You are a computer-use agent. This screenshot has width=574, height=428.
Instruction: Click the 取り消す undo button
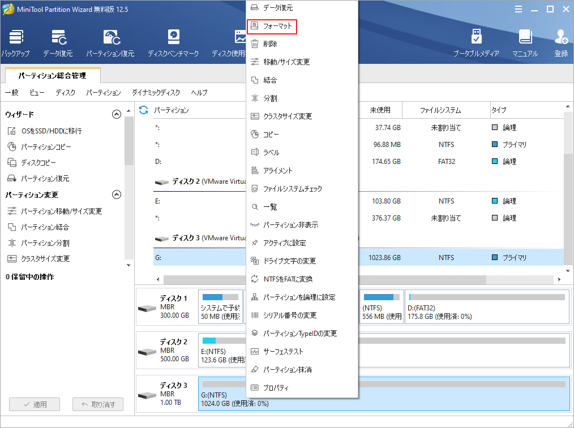pyautogui.click(x=97, y=404)
